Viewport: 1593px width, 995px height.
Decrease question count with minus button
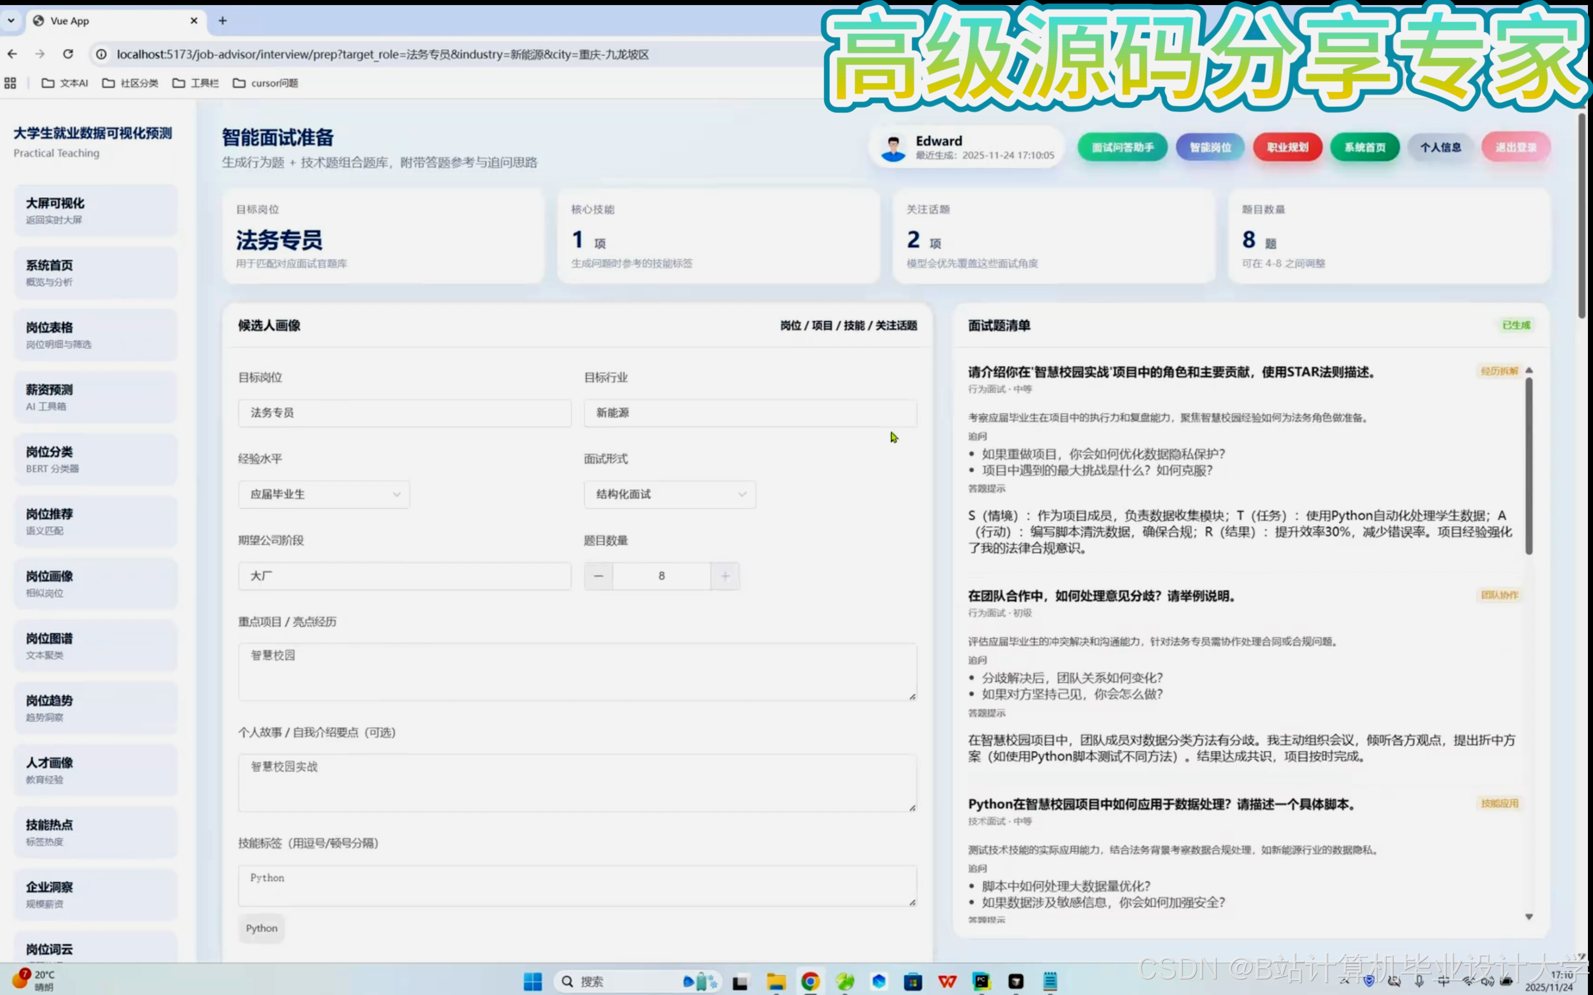tap(598, 576)
